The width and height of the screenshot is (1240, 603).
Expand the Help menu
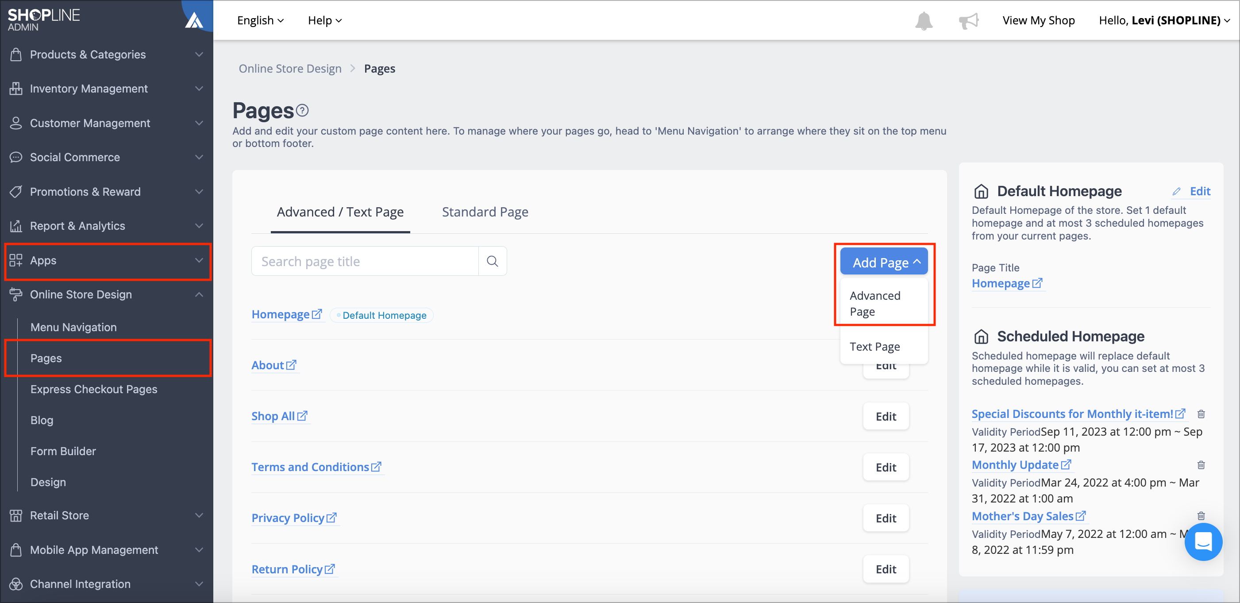[324, 20]
